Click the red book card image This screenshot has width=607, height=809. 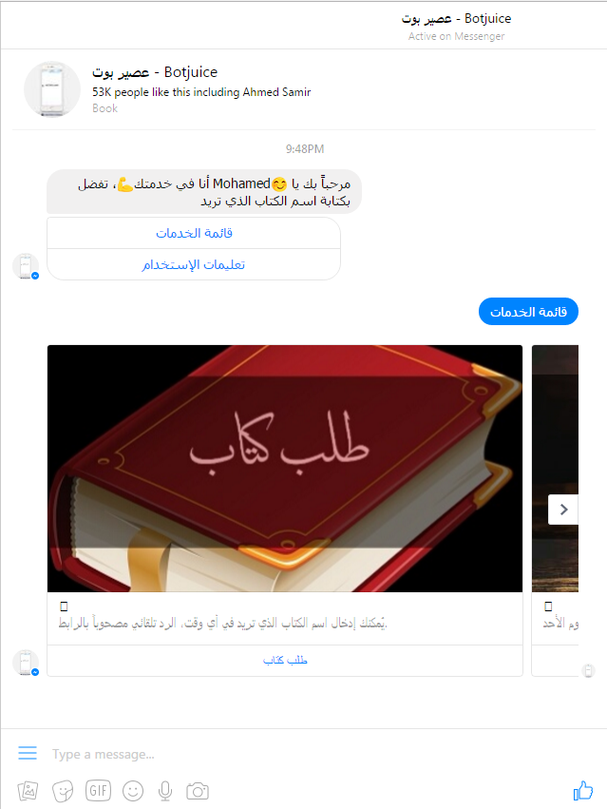point(285,469)
